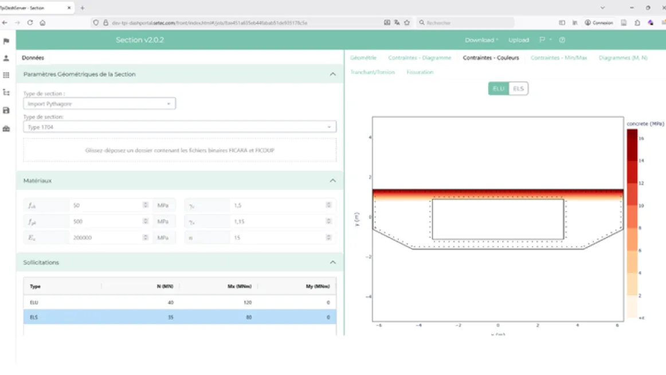The image size is (666, 375).
Task: Select the flag icon in the left sidebar
Action: click(x=7, y=41)
